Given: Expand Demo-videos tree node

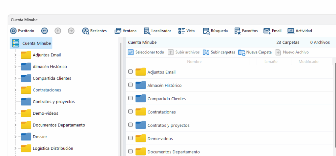Looking at the screenshot, I should tap(15, 113).
